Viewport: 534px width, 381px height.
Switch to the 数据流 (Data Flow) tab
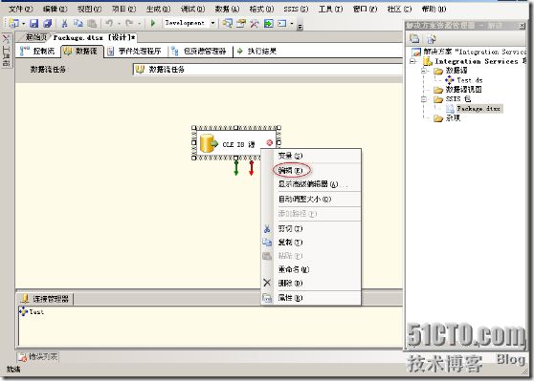click(81, 51)
